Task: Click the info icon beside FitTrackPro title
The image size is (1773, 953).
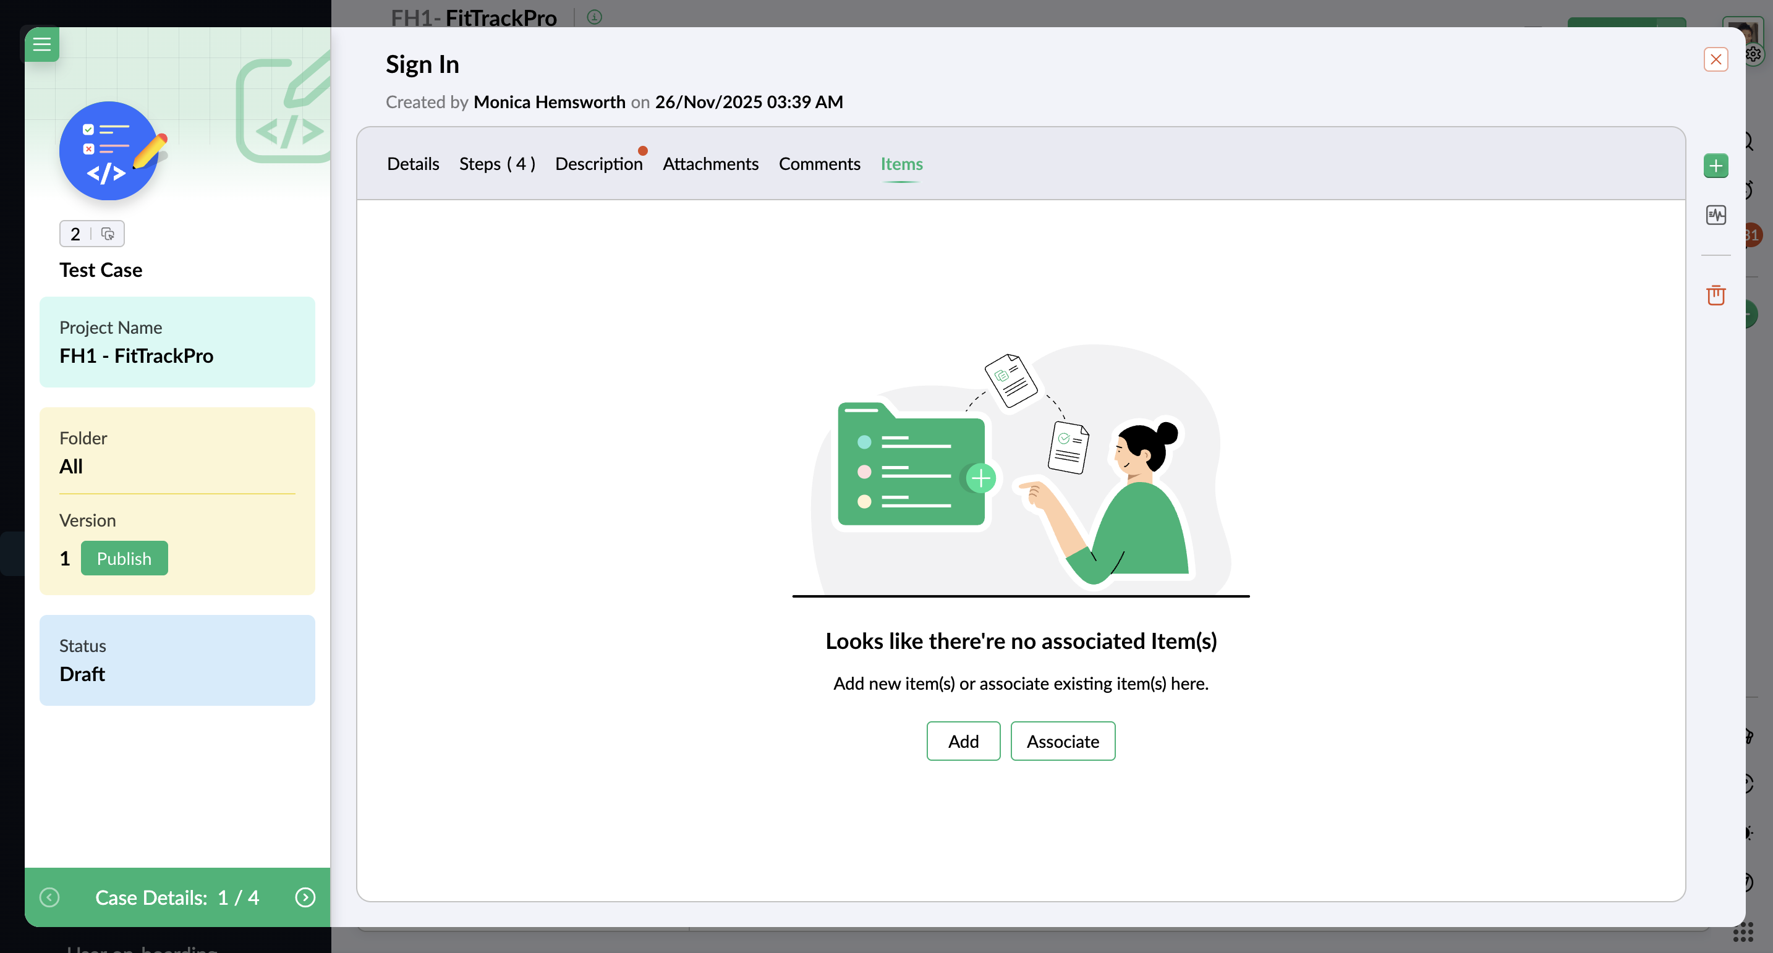Action: 594,17
